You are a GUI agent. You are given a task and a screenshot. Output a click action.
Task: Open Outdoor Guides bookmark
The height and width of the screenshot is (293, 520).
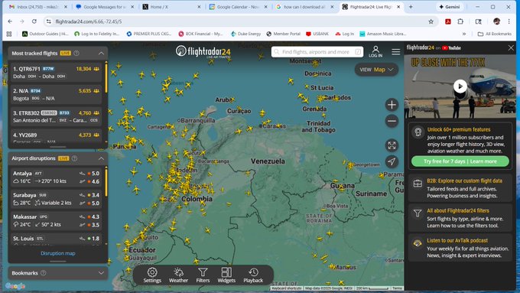click(x=45, y=34)
